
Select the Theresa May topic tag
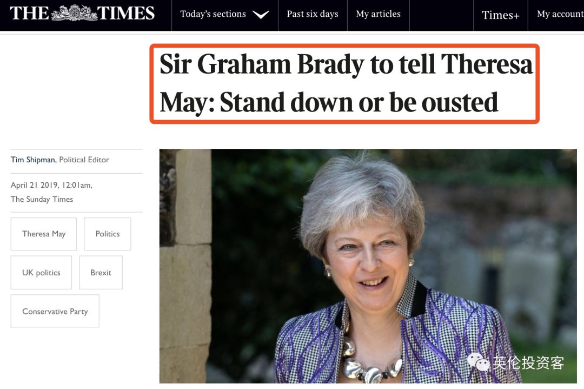tap(44, 234)
